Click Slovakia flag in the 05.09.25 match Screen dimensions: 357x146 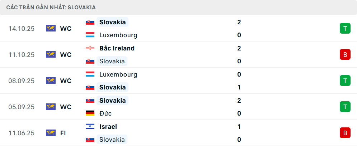pyautogui.click(x=90, y=101)
